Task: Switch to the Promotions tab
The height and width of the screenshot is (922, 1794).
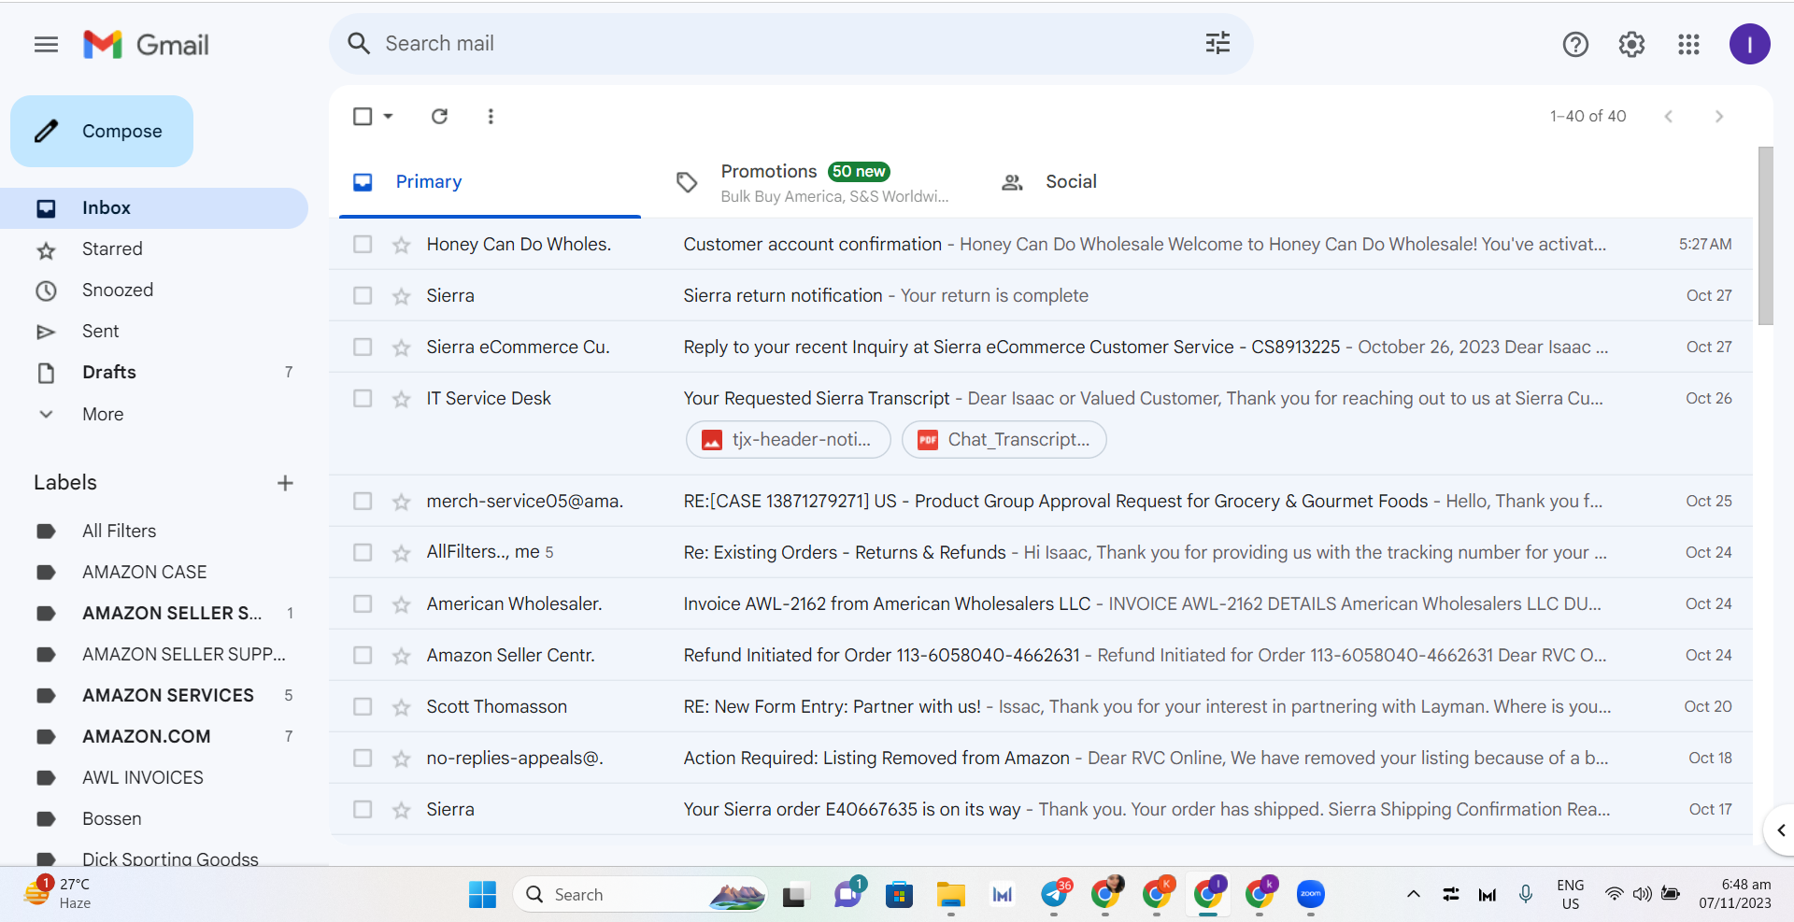Action: [813, 182]
